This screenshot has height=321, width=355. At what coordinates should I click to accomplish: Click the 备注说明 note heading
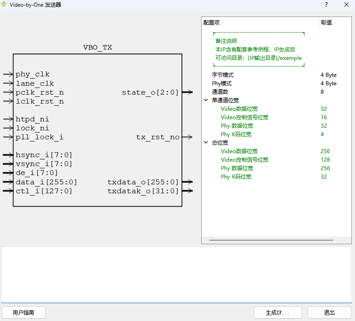pos(226,41)
